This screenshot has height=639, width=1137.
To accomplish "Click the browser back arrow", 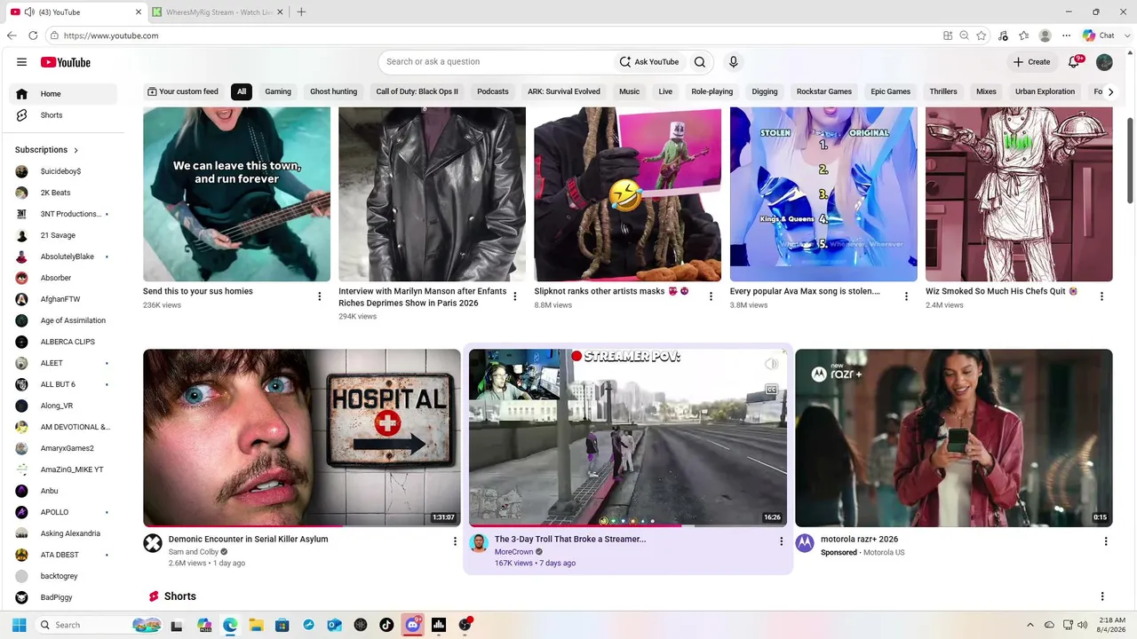I will click(12, 35).
